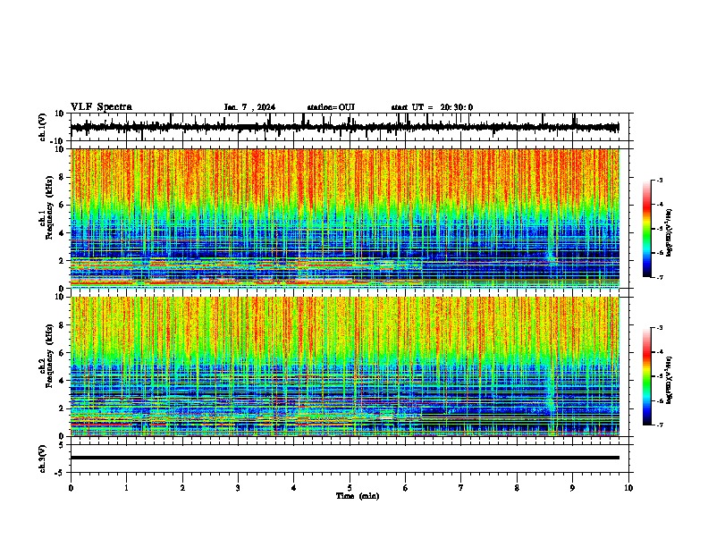Screen dimensions: 708x547
Task: Click the "-3" label on ch.1 color bar
Action: point(660,180)
